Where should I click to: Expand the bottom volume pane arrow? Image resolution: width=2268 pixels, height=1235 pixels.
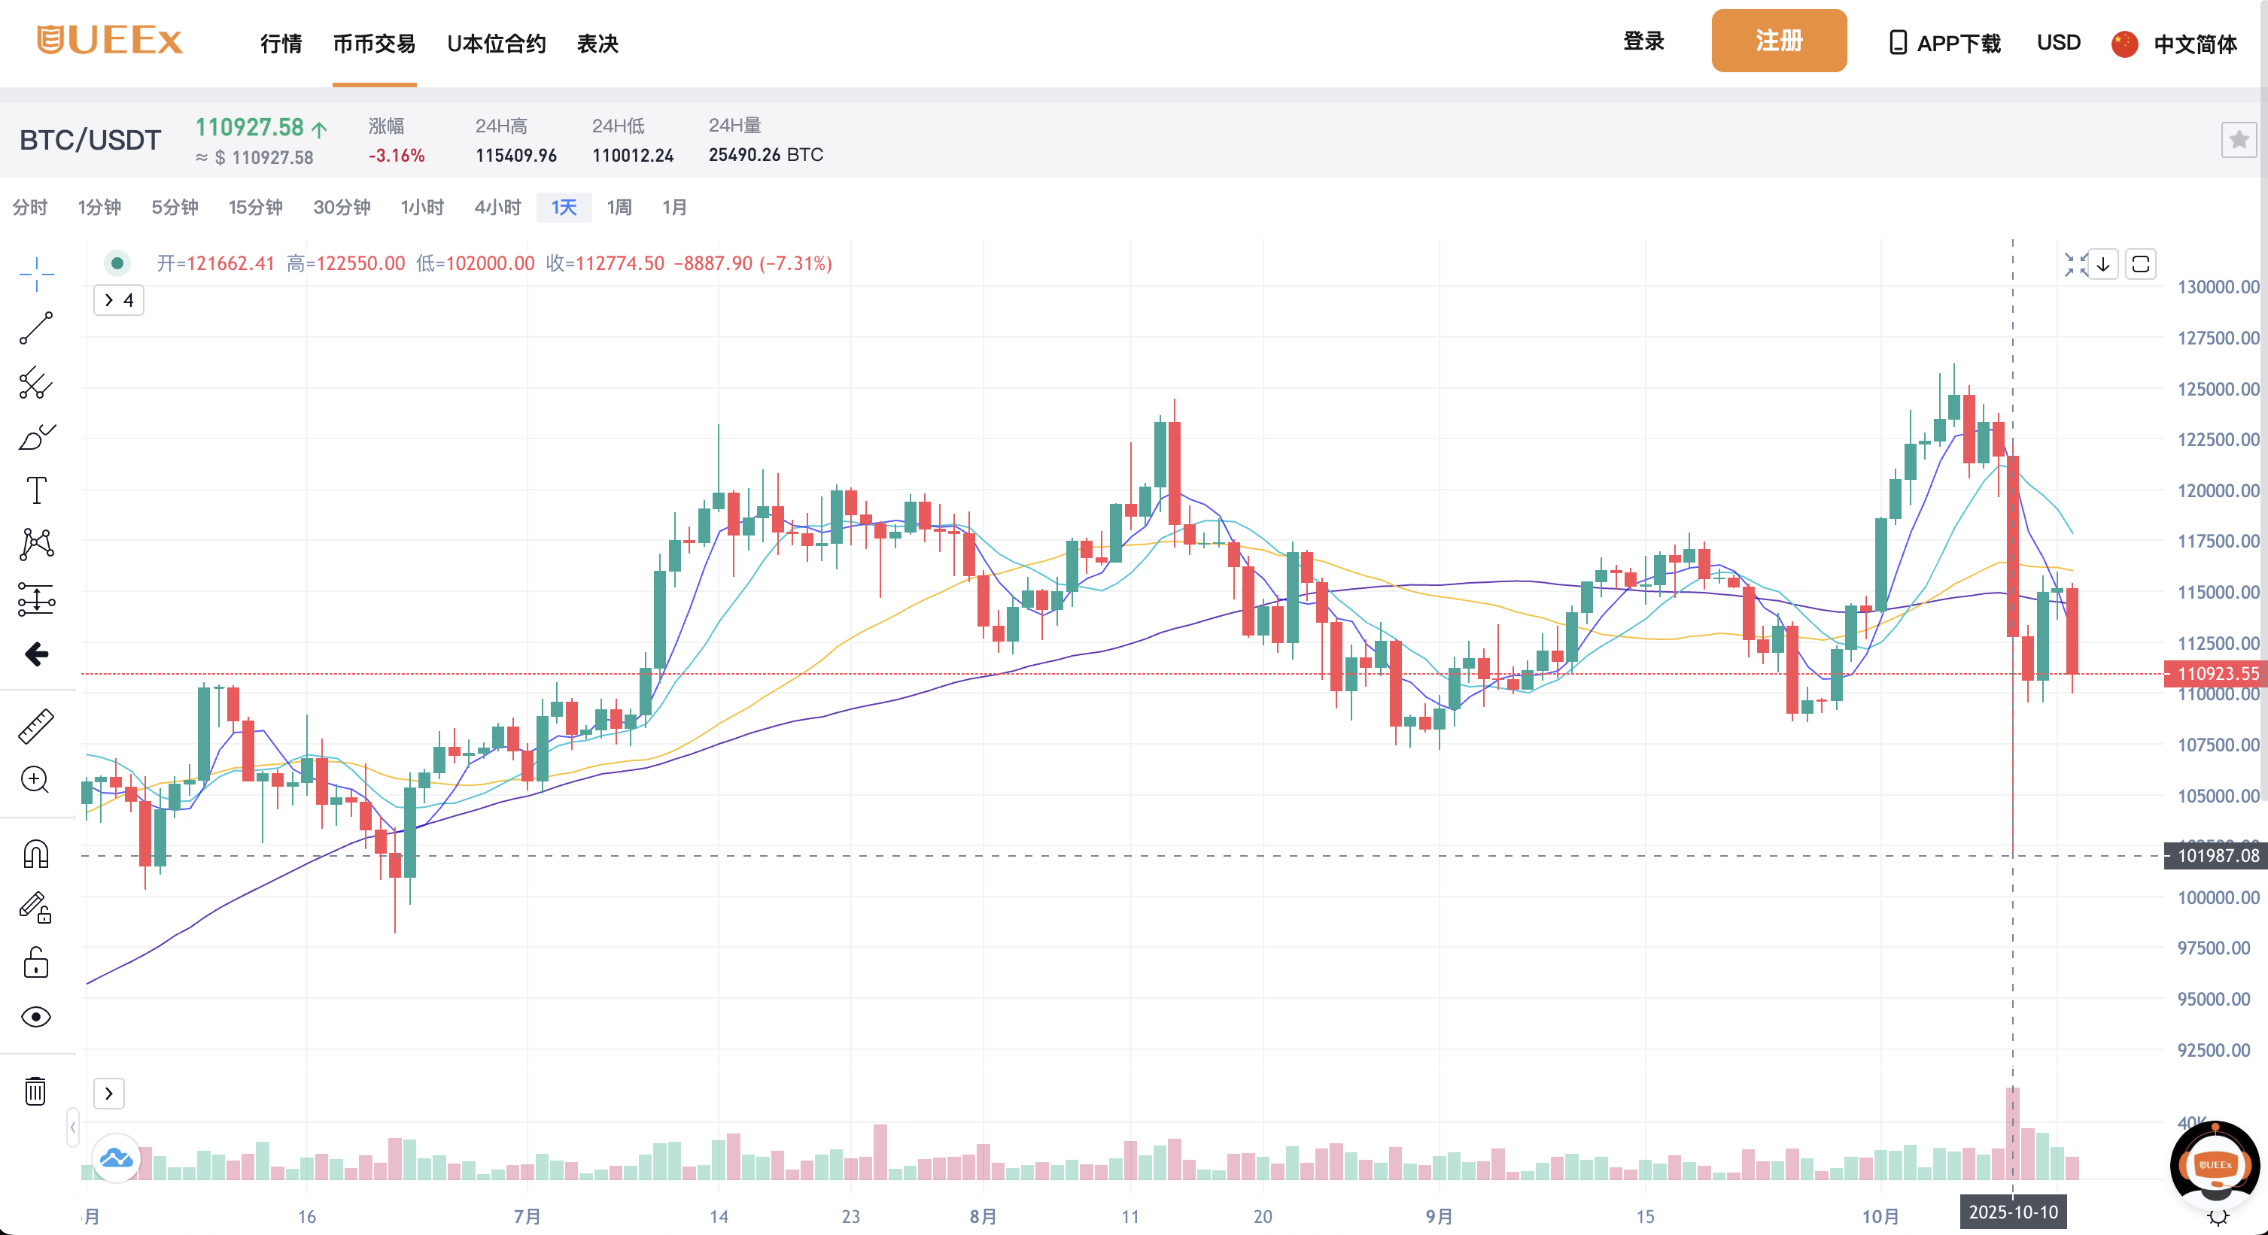pos(109,1094)
